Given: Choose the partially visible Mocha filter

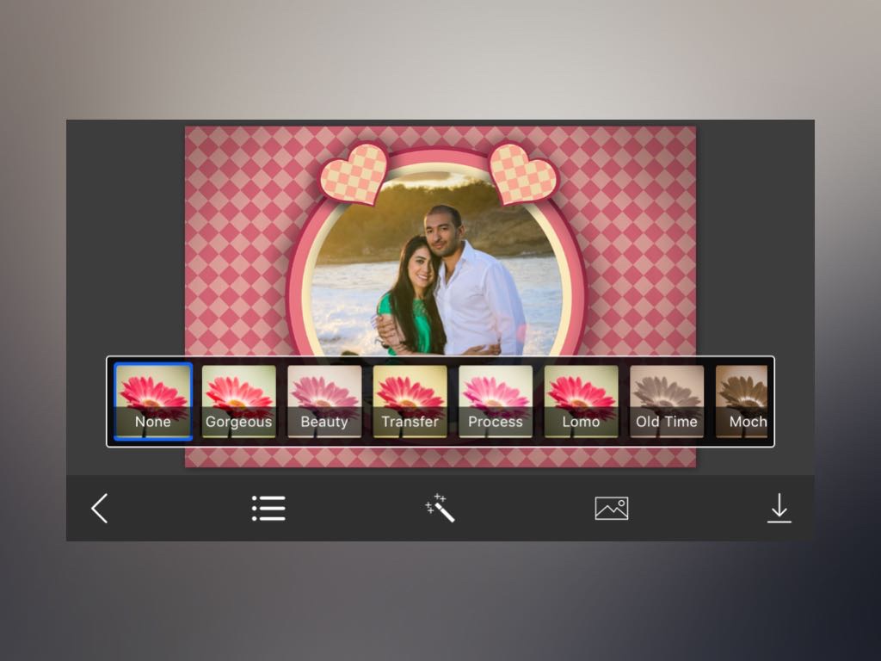Looking at the screenshot, I should [742, 402].
